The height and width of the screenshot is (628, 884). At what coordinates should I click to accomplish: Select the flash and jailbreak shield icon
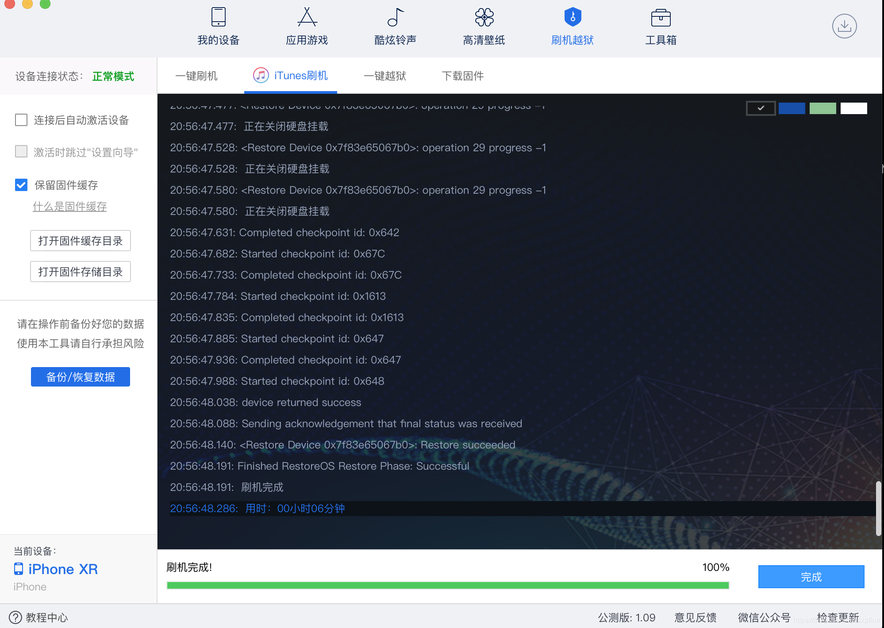tap(573, 18)
